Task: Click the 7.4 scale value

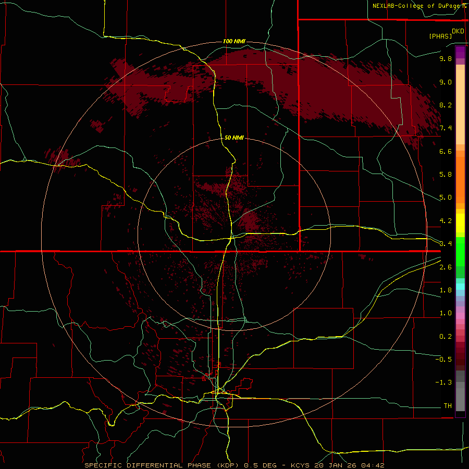Action: [x=446, y=128]
